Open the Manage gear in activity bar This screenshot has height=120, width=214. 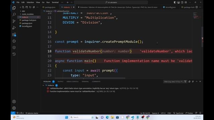coord(14,108)
